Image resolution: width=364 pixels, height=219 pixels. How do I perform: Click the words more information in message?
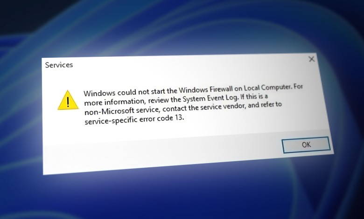[x=114, y=102]
